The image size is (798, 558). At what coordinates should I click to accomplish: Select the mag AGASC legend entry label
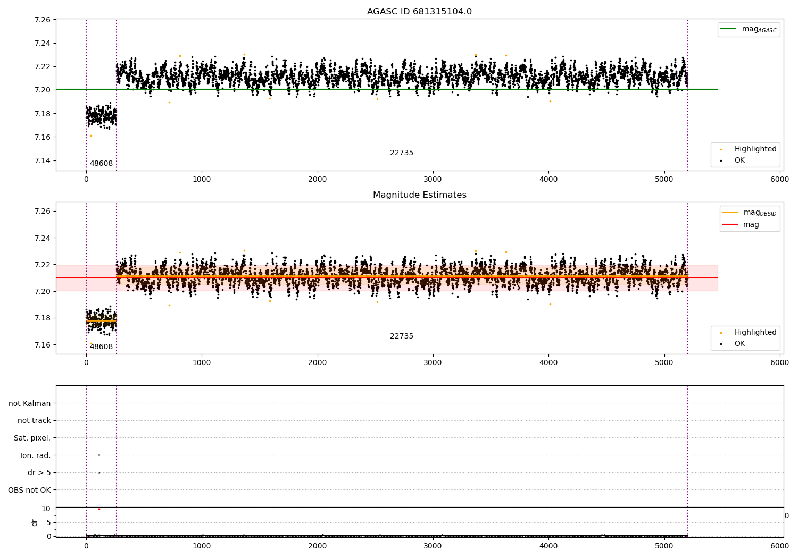(x=759, y=30)
